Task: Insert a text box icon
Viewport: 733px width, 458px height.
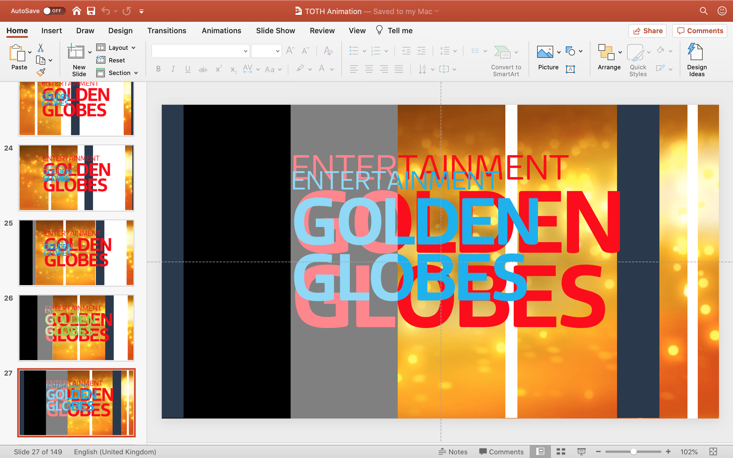Action: point(570,69)
